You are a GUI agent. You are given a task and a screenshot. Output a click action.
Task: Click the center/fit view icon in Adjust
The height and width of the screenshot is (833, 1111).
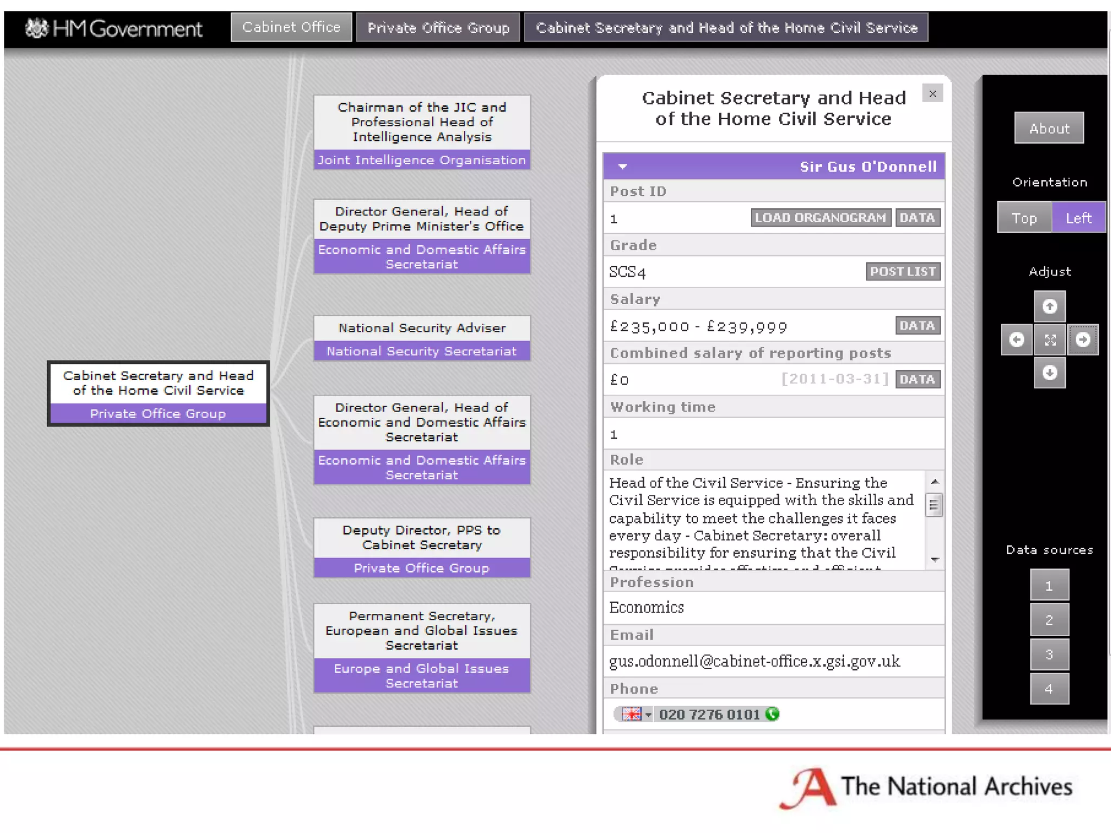click(1050, 339)
